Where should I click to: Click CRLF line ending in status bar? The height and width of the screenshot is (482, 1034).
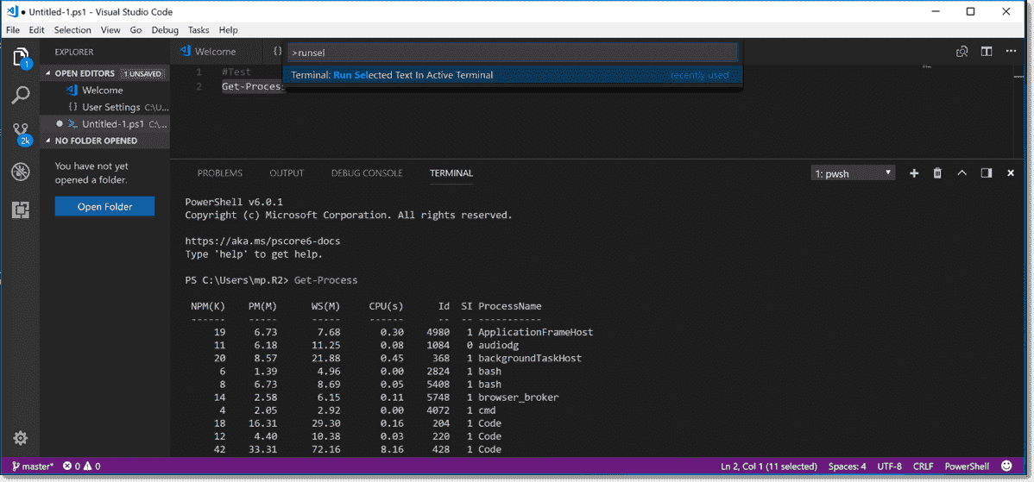click(x=924, y=466)
